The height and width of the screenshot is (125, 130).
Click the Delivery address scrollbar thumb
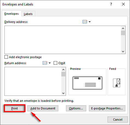click(x=123, y=33)
